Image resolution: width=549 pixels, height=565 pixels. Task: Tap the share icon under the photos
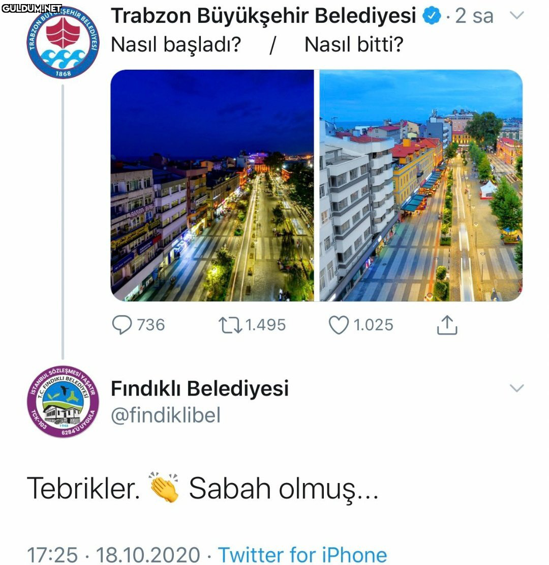tap(447, 325)
